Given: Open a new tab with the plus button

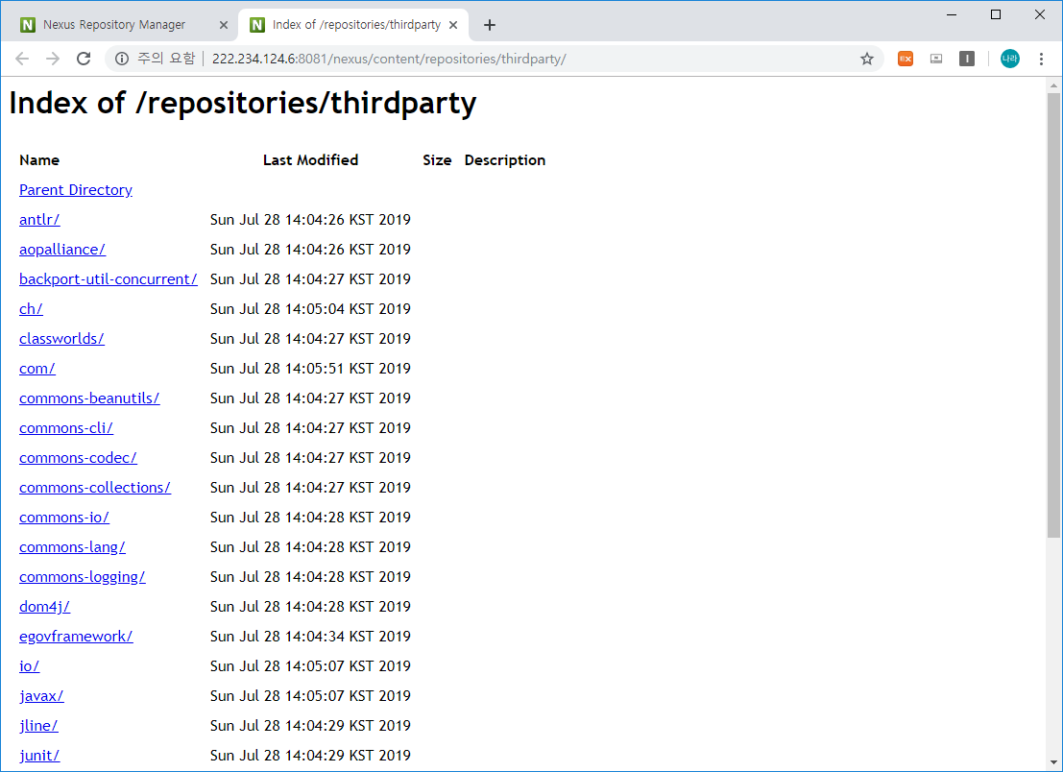Looking at the screenshot, I should (x=490, y=25).
